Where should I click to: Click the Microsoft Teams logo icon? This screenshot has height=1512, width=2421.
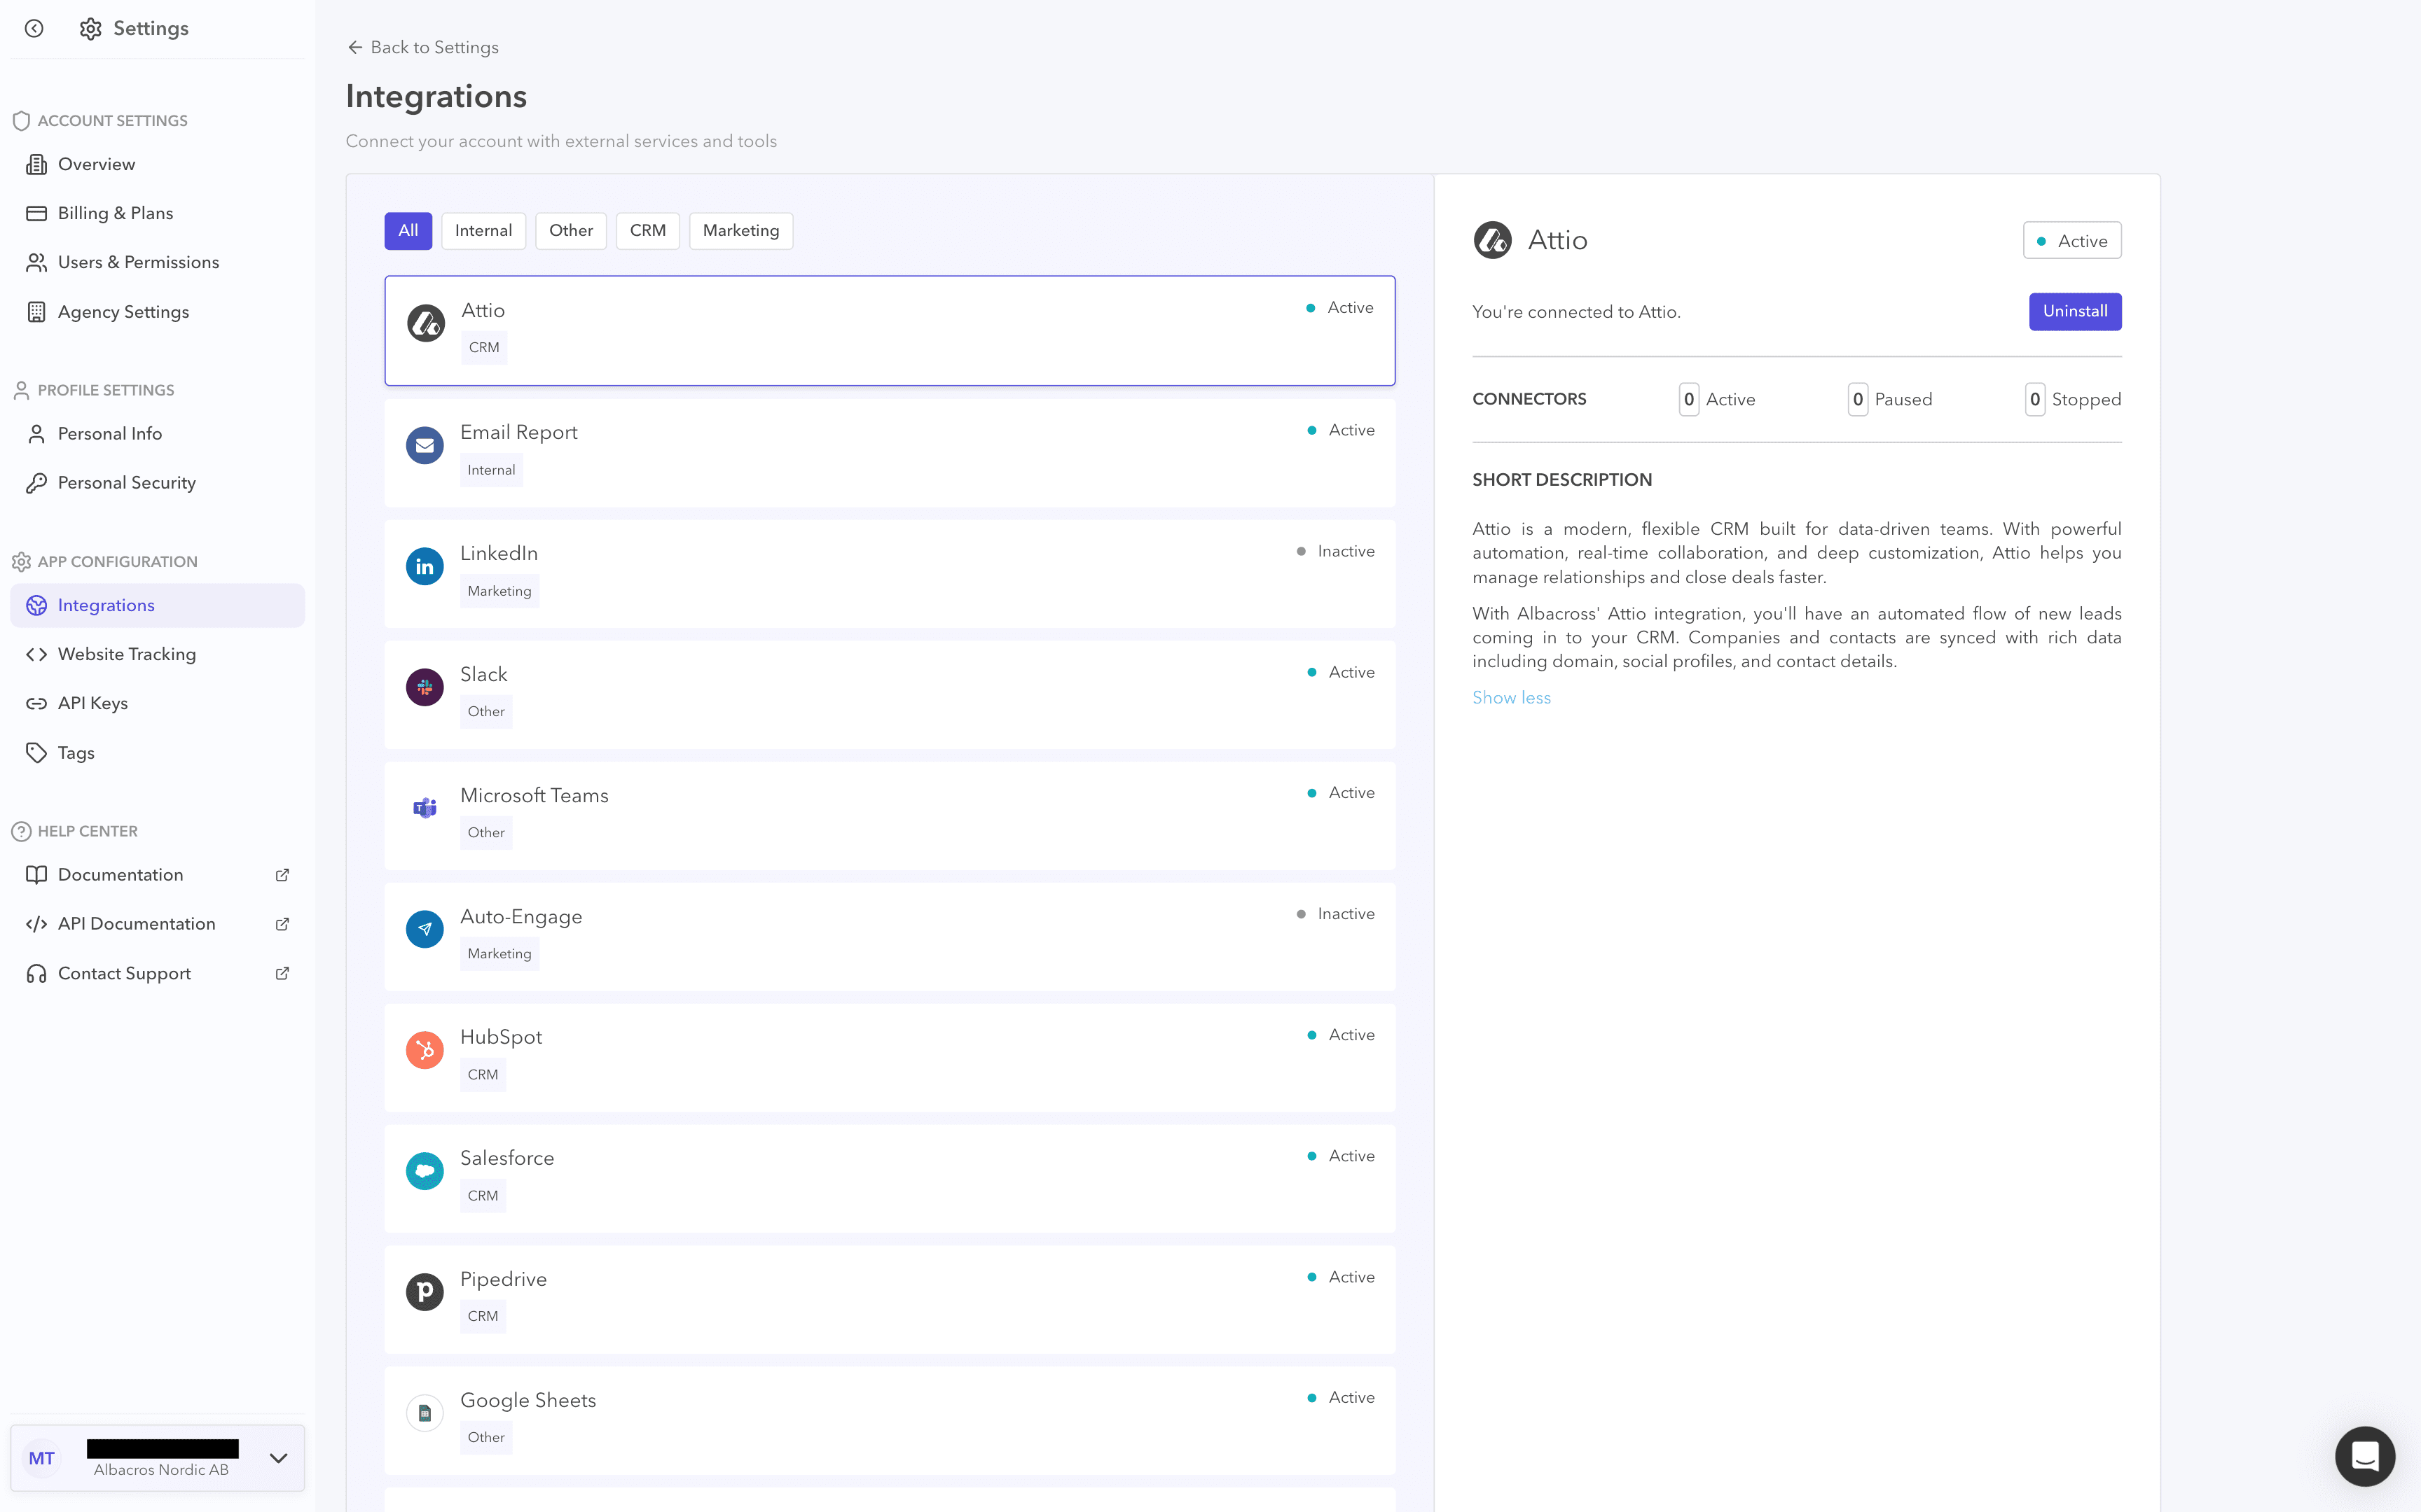tap(425, 808)
